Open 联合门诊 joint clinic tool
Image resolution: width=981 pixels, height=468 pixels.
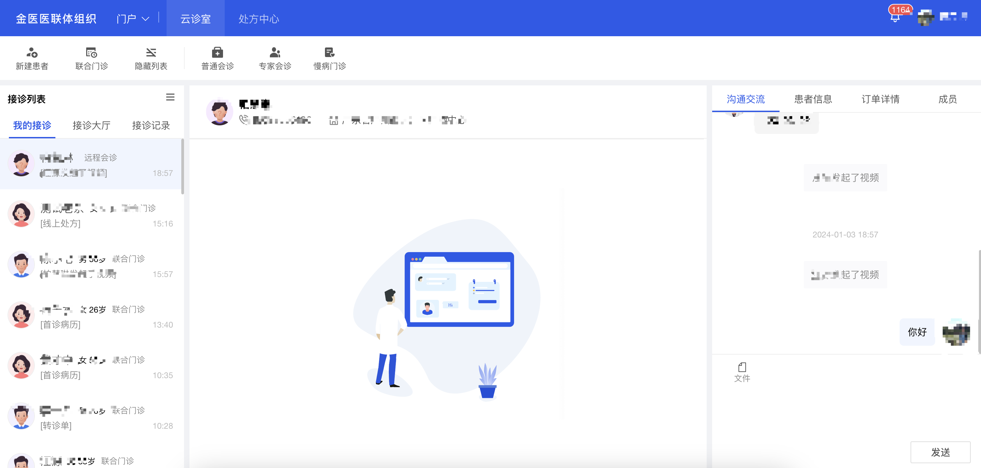click(91, 58)
